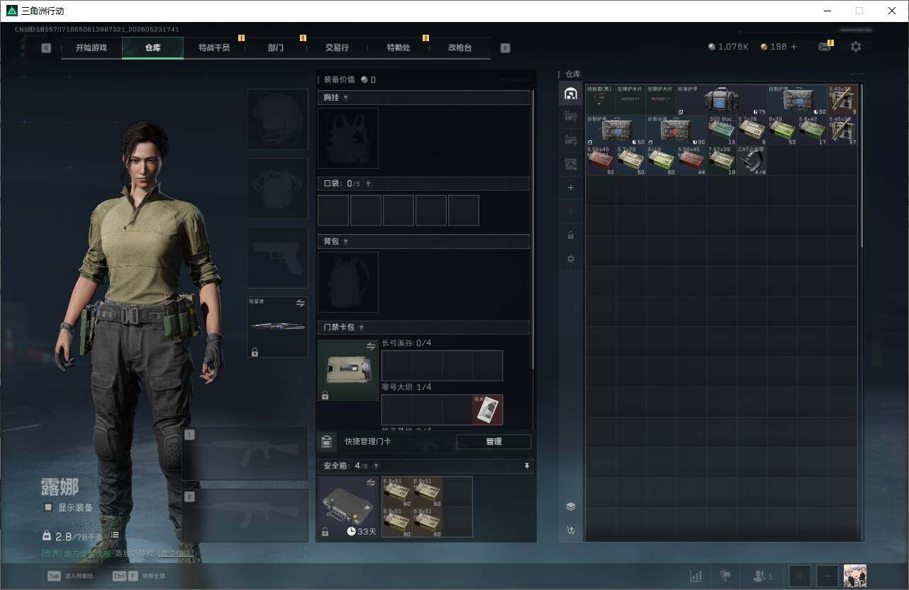
Task: Swap the 门禁卡包 key card case
Action: click(370, 346)
